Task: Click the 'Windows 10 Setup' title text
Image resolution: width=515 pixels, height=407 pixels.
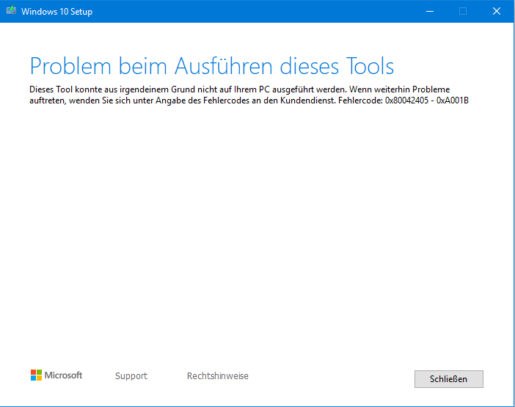Action: tap(56, 12)
